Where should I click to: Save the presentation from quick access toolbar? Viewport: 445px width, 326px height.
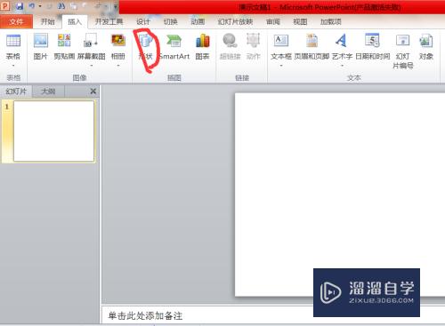(20, 6)
